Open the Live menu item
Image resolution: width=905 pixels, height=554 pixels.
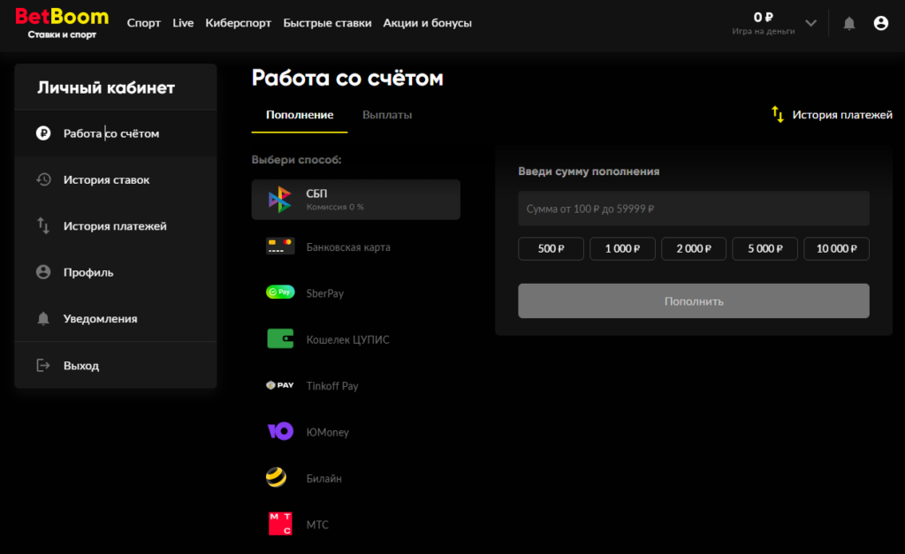point(183,23)
